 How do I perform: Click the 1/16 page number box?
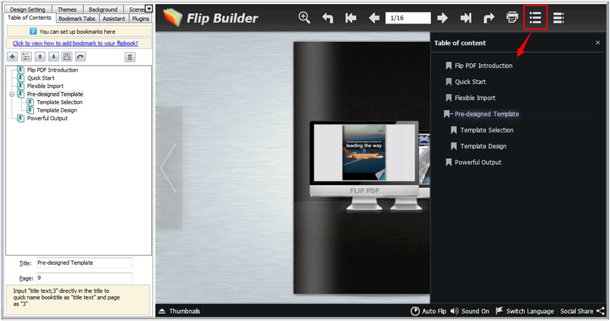(x=408, y=18)
